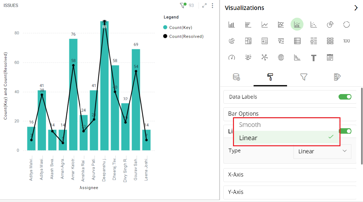
Task: Choose the calendar visualization
Action: click(x=330, y=57)
